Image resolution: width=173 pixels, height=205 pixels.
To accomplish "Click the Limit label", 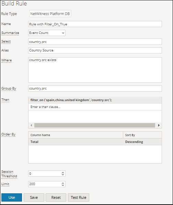I will tap(5, 184).
